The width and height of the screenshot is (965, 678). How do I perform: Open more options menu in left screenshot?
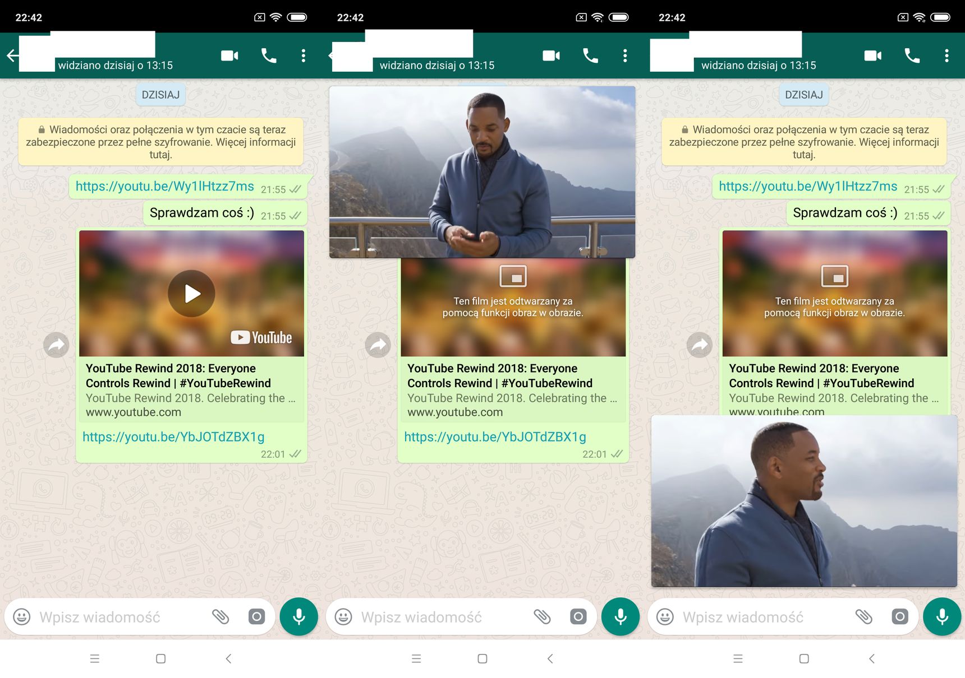pyautogui.click(x=303, y=55)
